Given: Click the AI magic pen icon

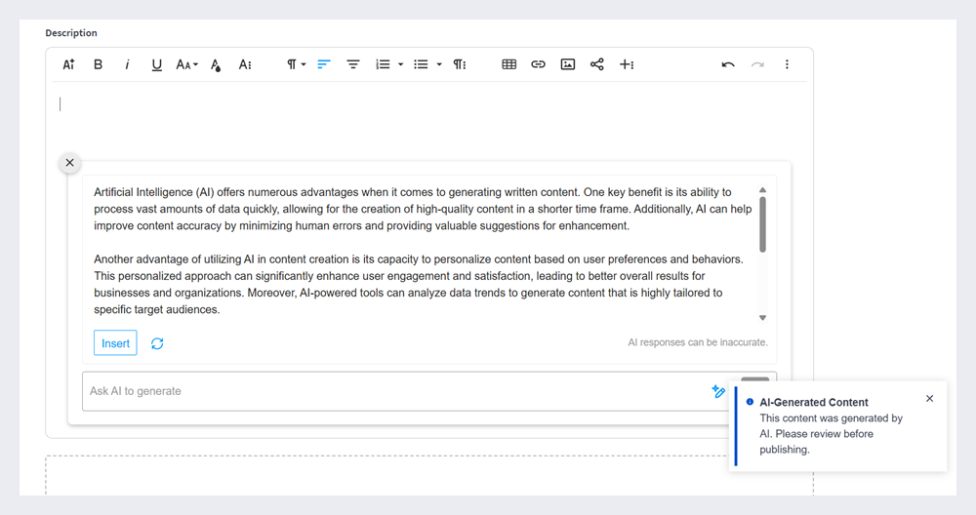Looking at the screenshot, I should pos(718,391).
